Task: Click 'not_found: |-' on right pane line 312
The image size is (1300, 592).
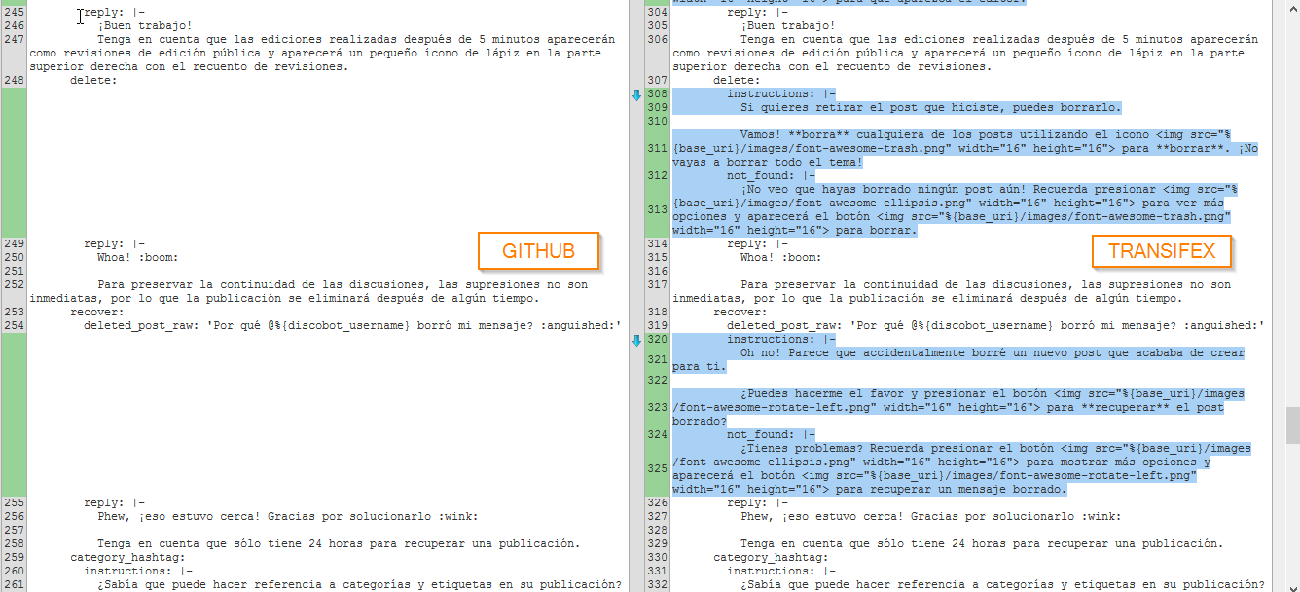Action: (771, 176)
